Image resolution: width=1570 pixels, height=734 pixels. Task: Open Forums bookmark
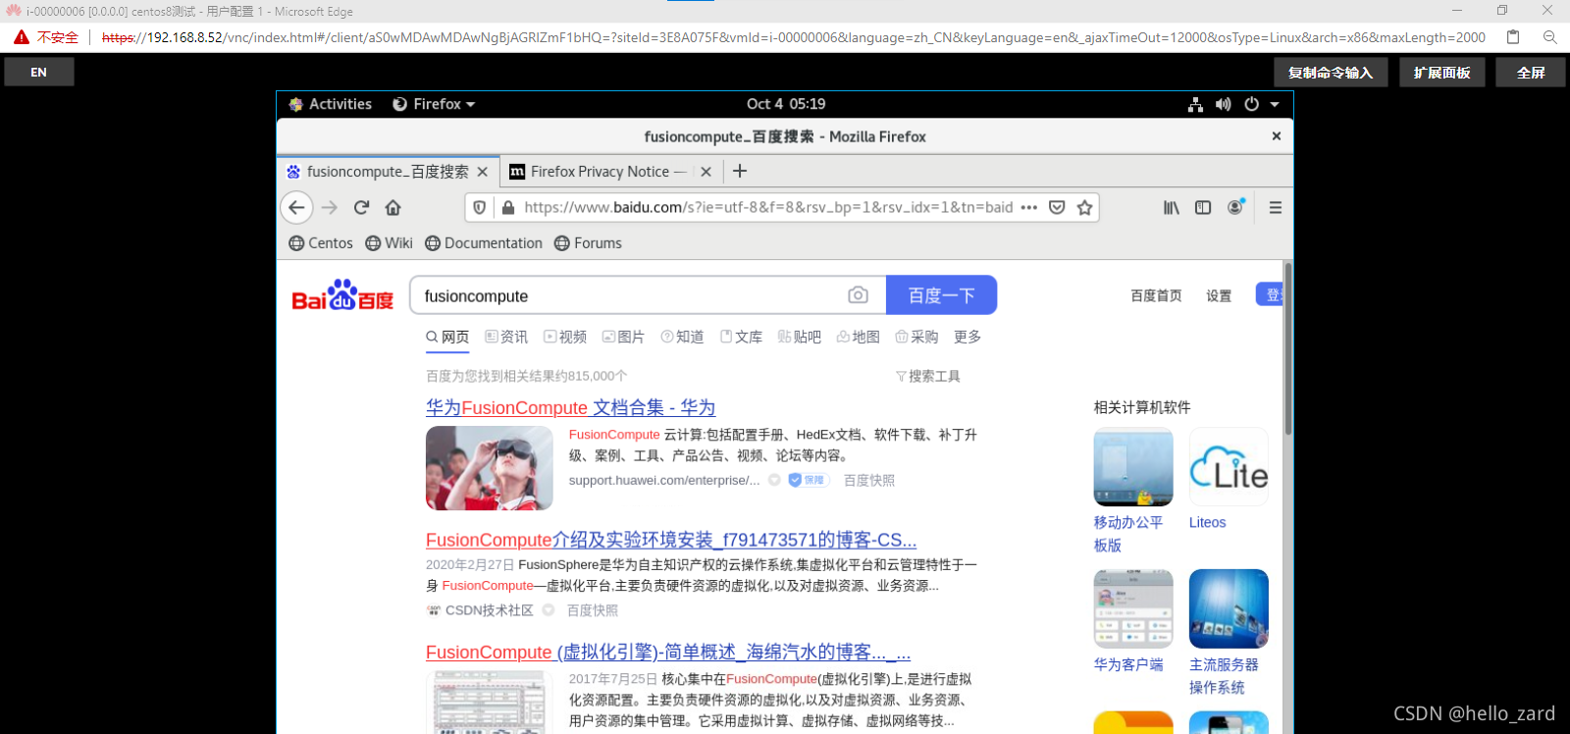tap(588, 243)
